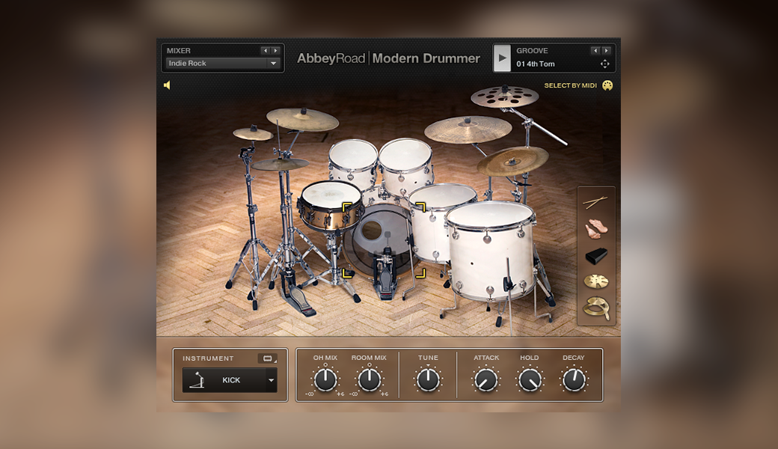Select the tambourine icon
This screenshot has height=449, width=778.
596,308
